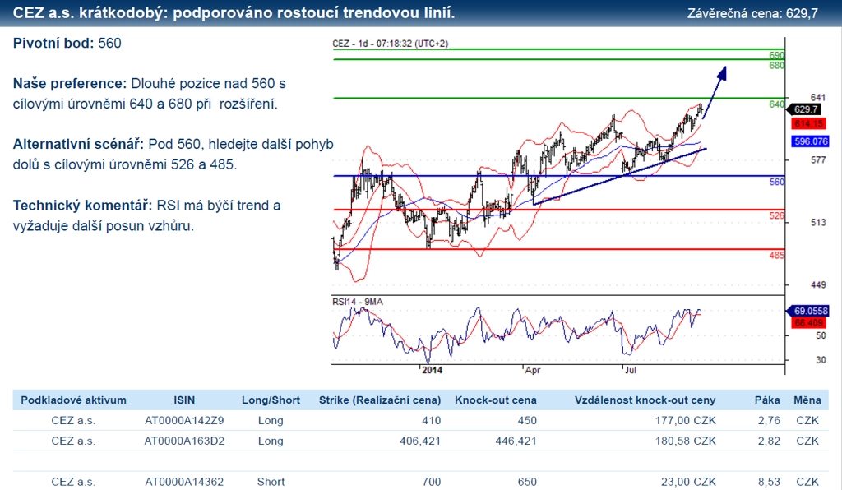842x490 pixels.
Task: Select the 'ISIN' column header
Action: pos(184,400)
